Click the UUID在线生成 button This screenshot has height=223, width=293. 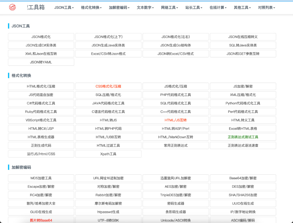(x=243, y=204)
